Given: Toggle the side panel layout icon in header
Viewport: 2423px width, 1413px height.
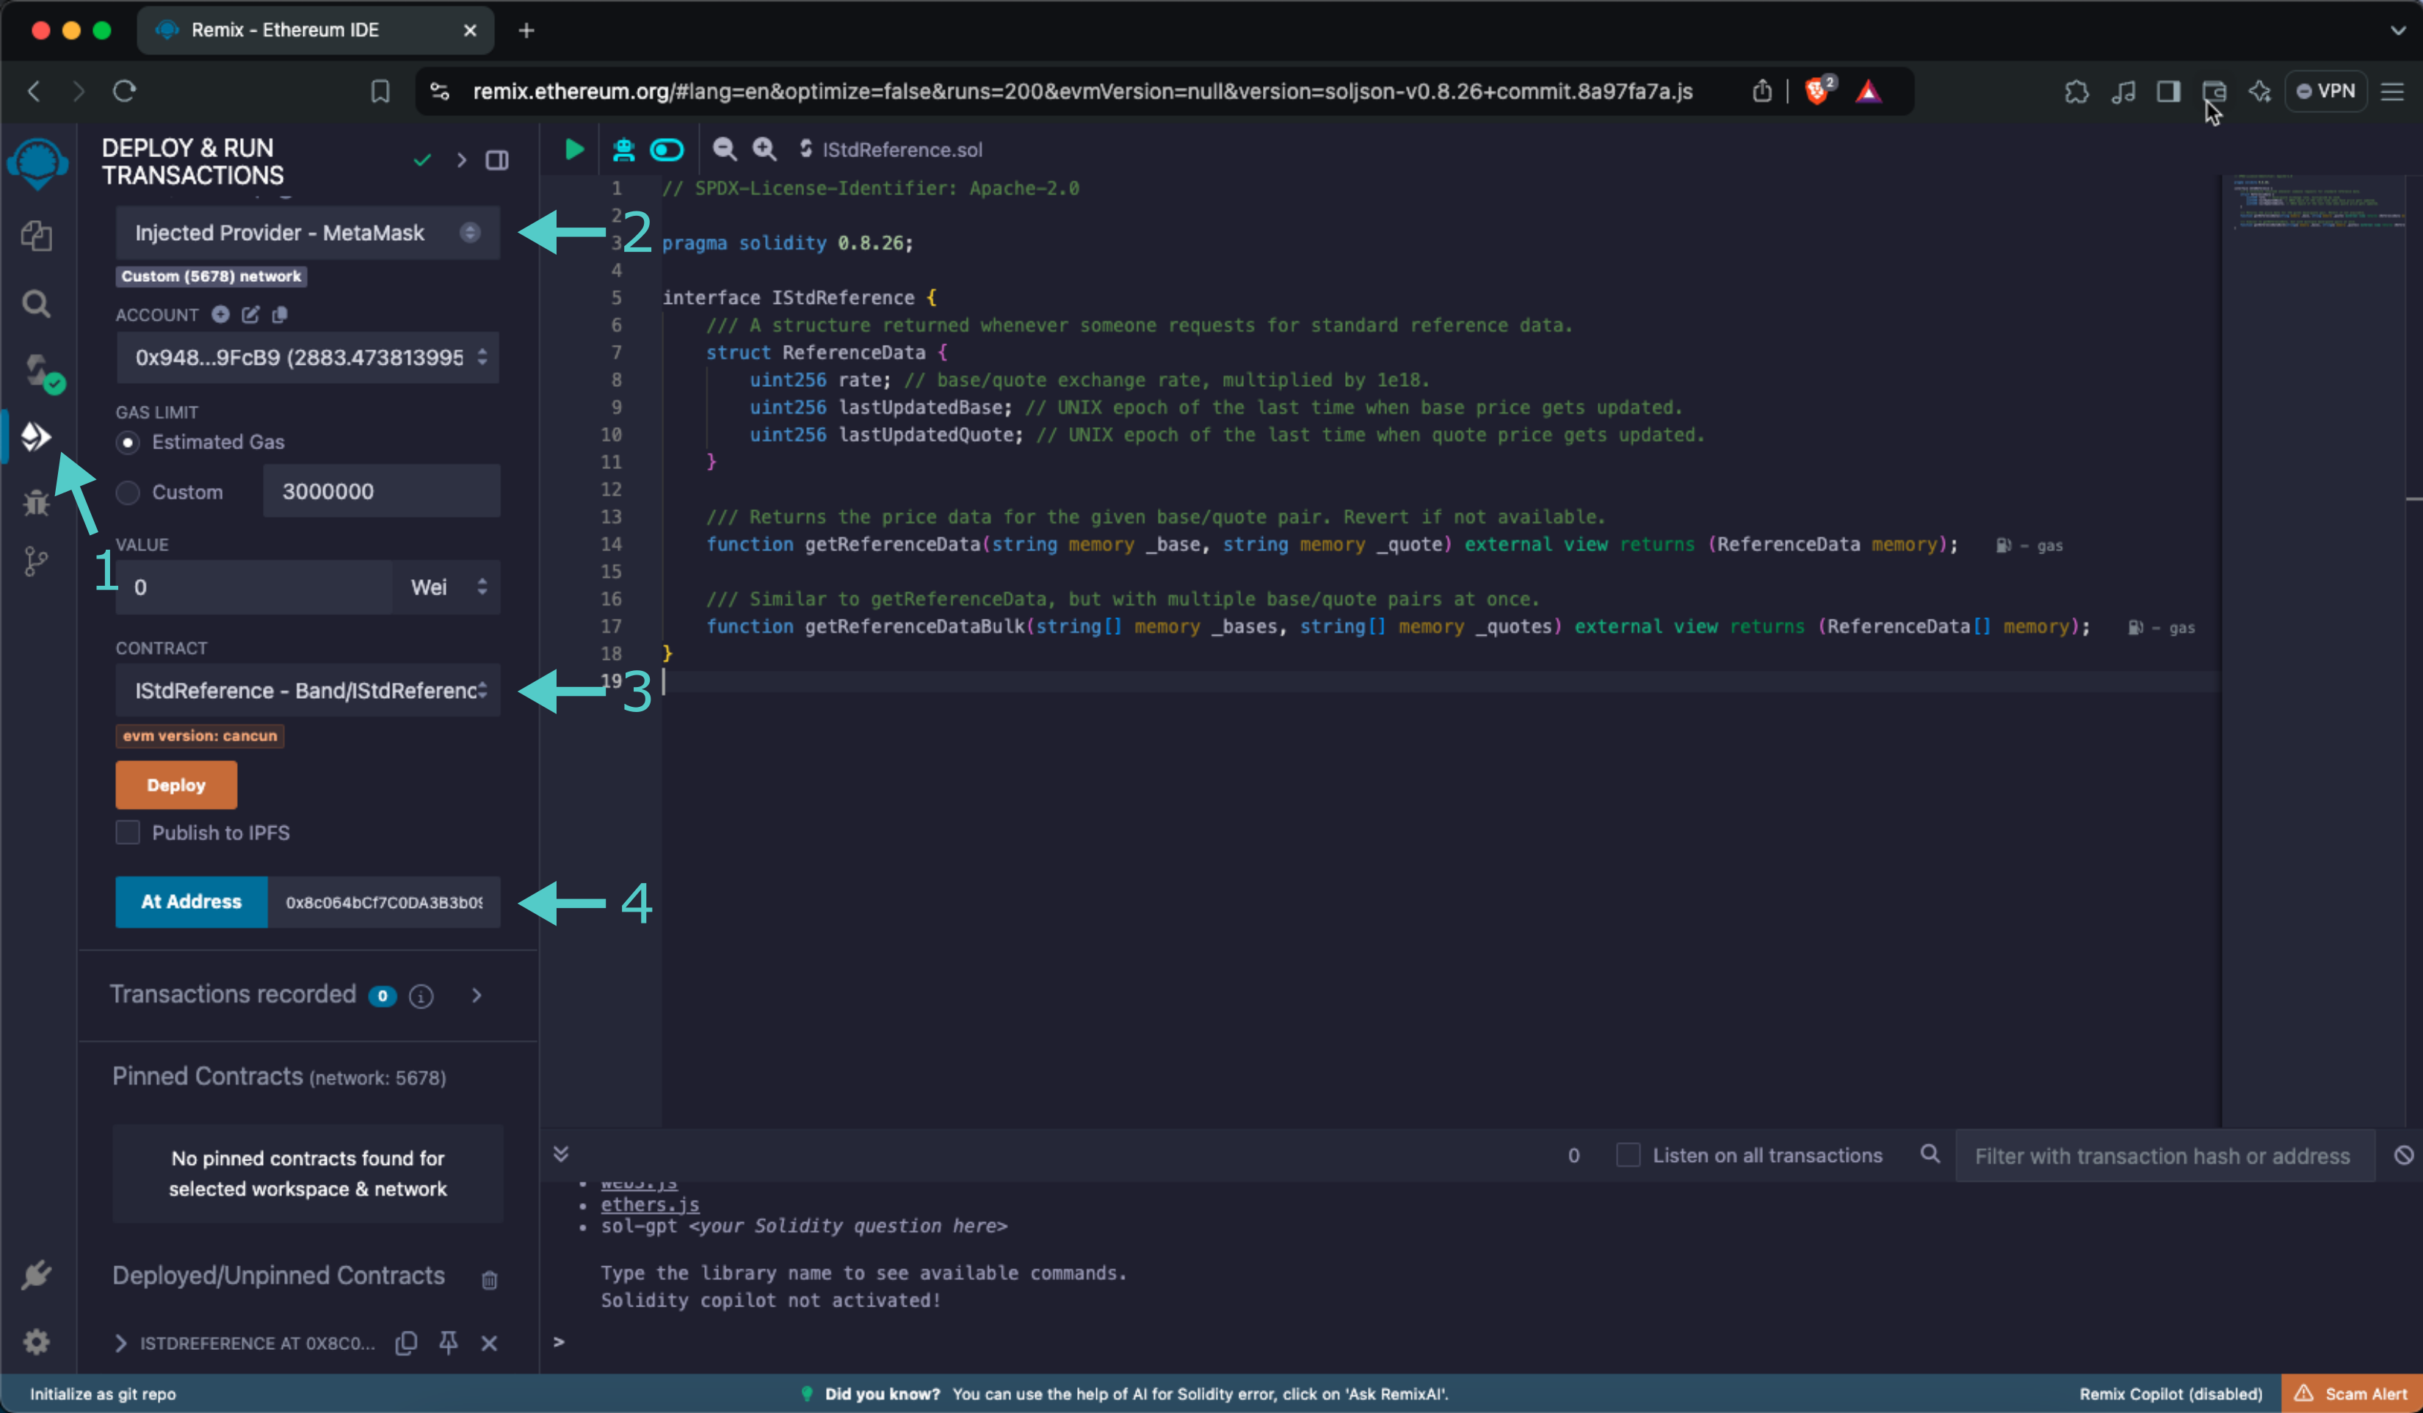Looking at the screenshot, I should coord(497,159).
